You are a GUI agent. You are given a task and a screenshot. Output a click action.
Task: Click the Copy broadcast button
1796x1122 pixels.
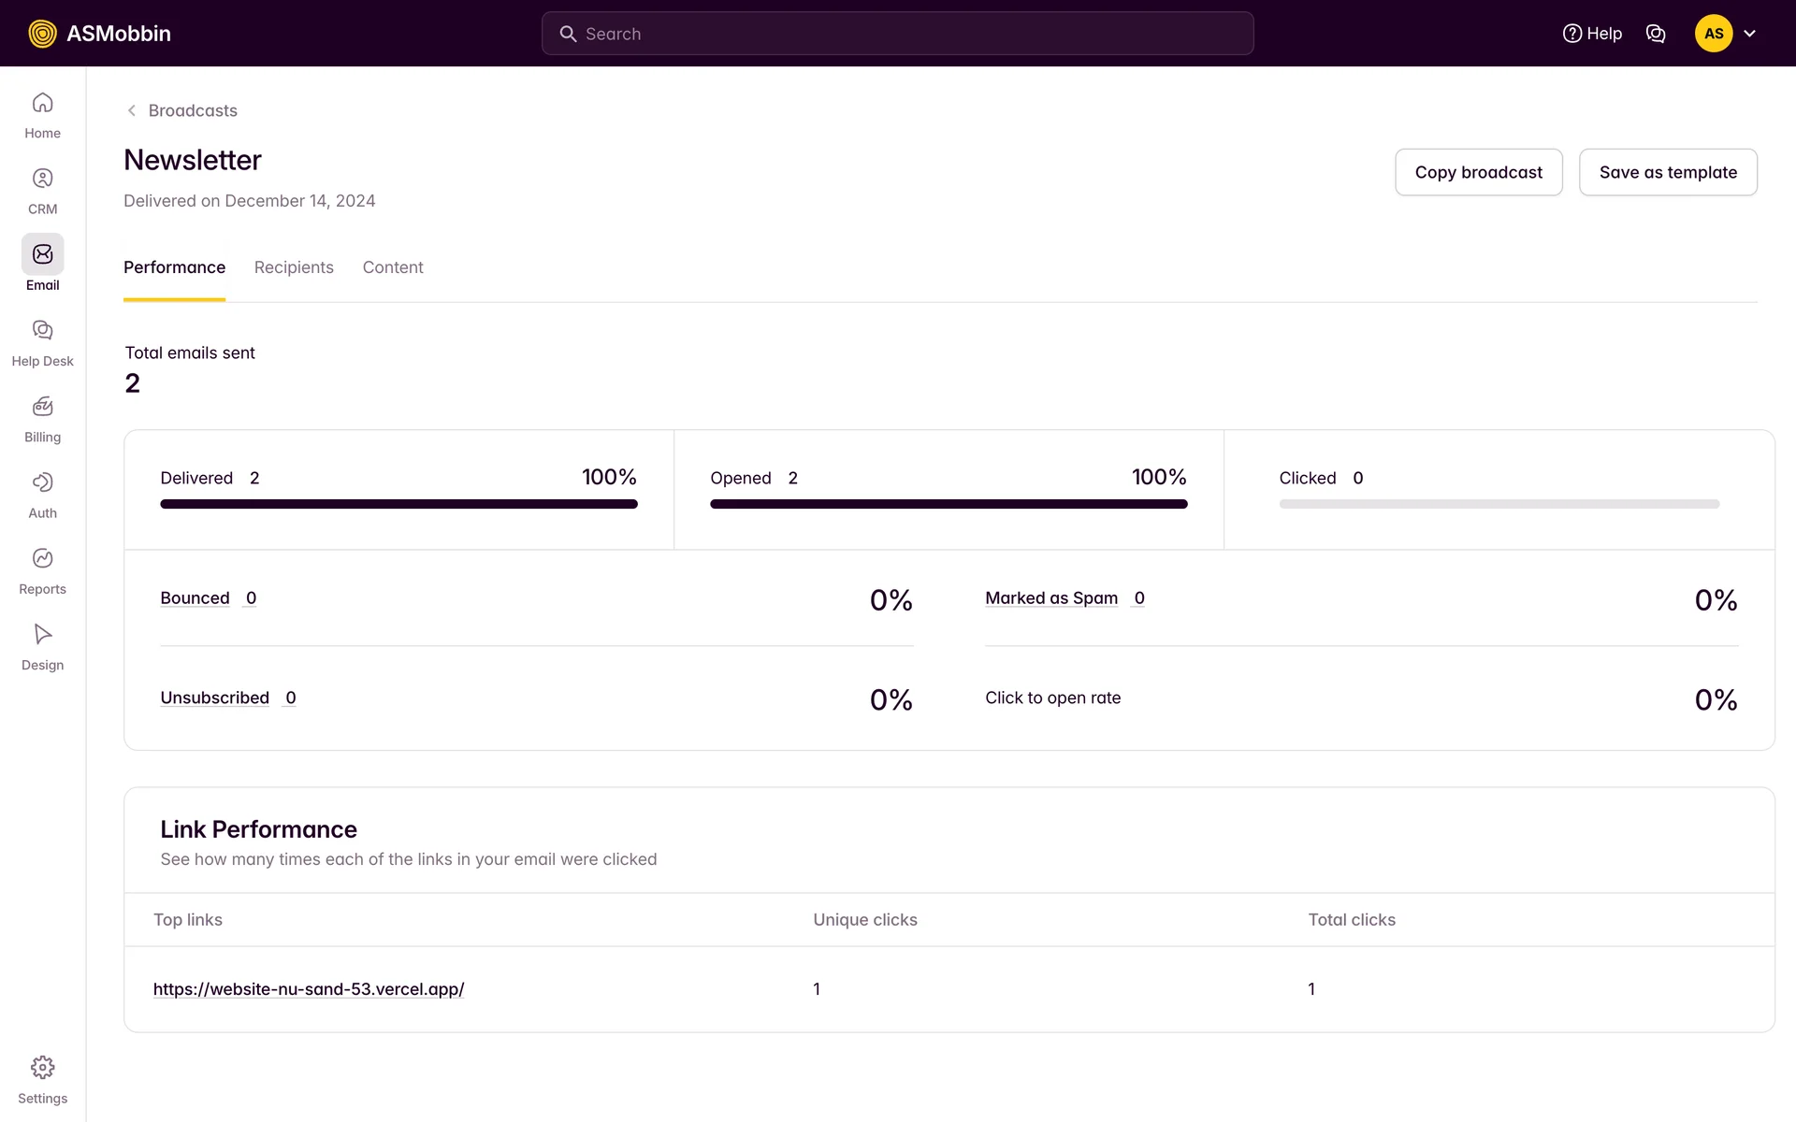pyautogui.click(x=1478, y=172)
